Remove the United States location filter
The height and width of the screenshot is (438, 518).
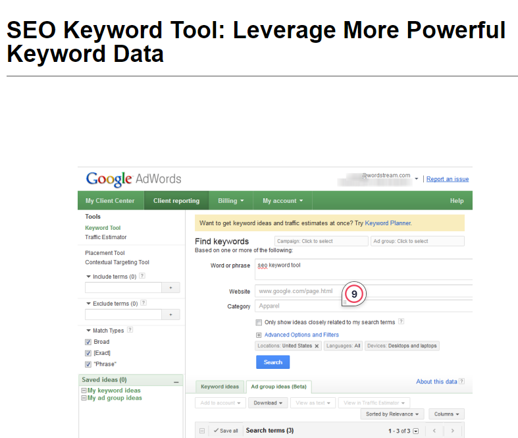(317, 346)
